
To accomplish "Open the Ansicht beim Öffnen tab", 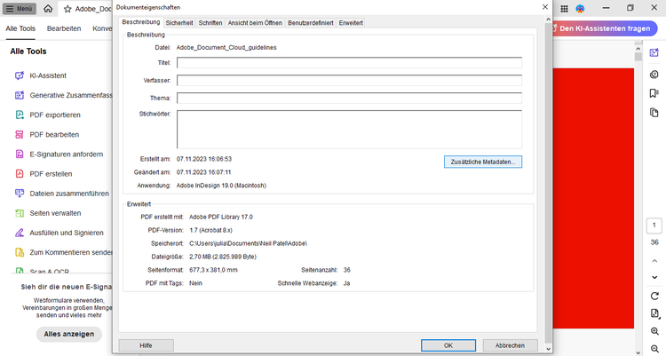I will 255,23.
